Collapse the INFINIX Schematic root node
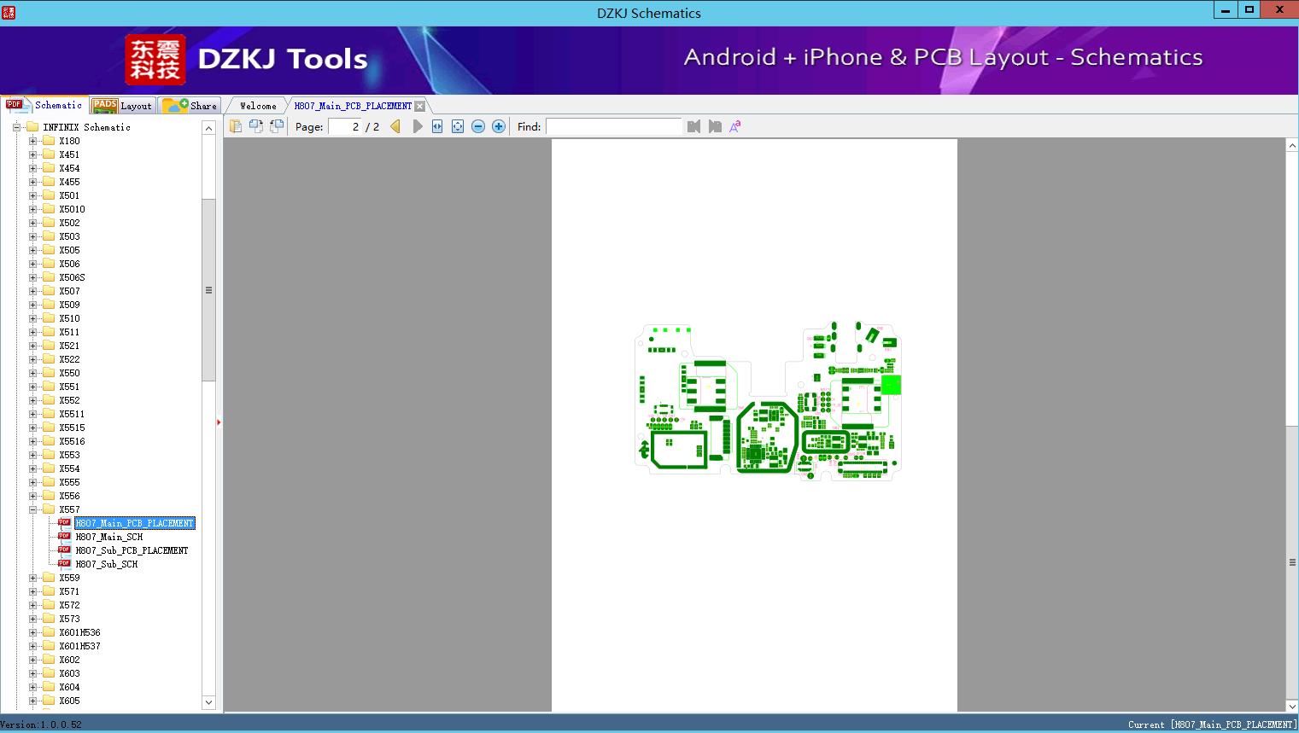 coord(16,127)
